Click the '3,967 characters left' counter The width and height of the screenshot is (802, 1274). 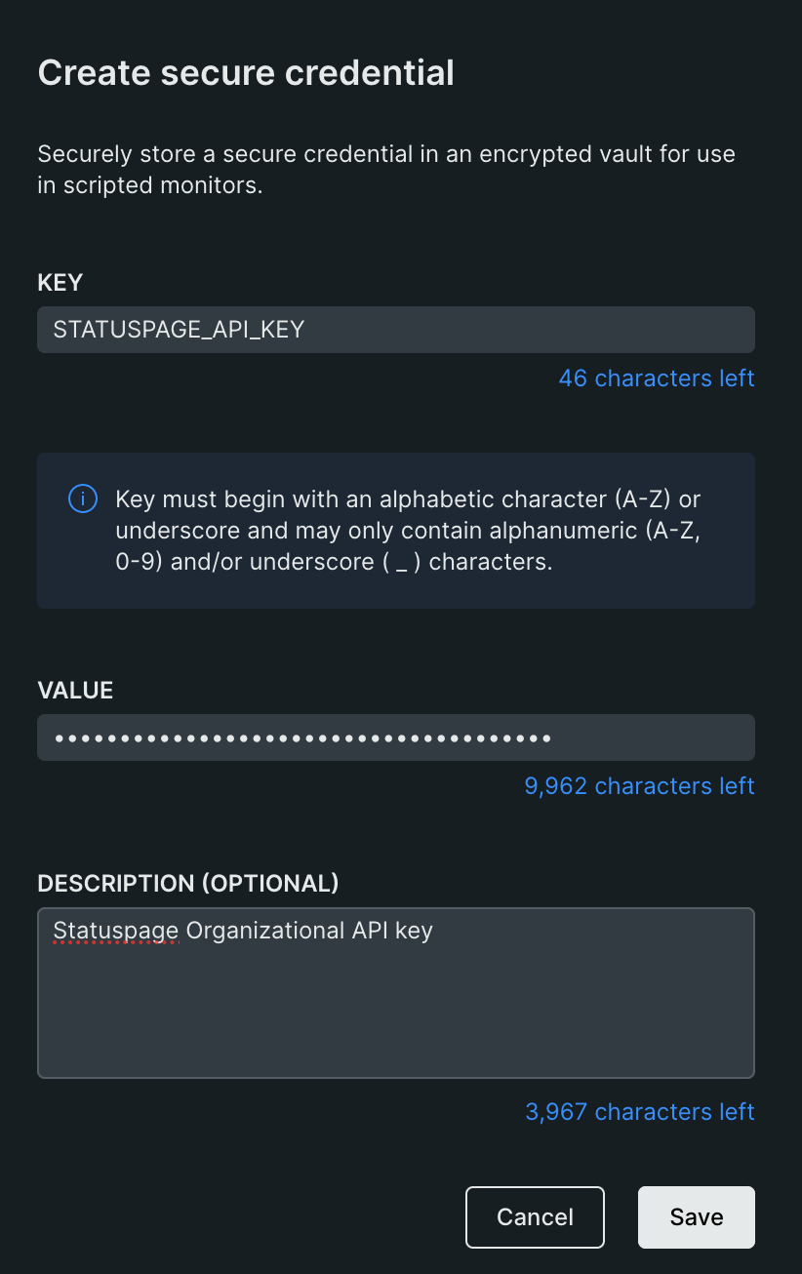(639, 1112)
